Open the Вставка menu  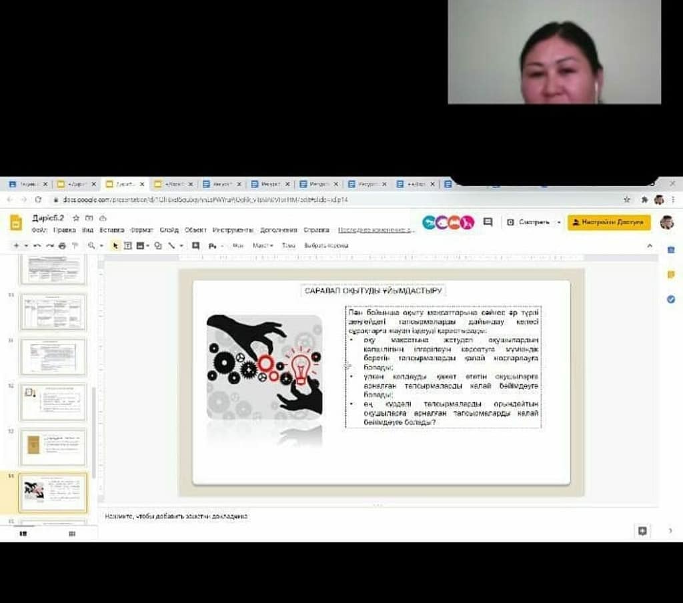(111, 230)
